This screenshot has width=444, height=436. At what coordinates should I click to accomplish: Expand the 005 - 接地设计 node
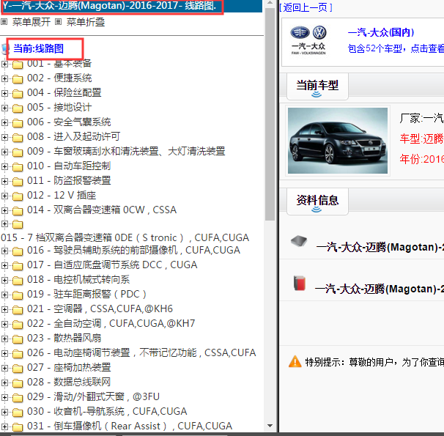(x=4, y=108)
